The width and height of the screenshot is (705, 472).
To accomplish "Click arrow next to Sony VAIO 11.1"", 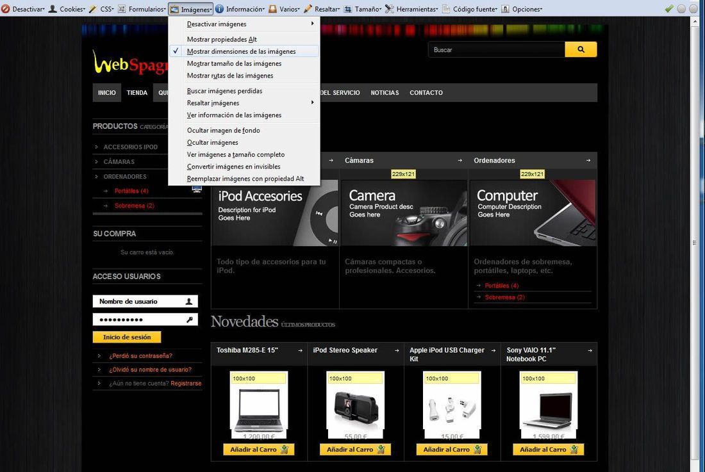I will tap(590, 351).
